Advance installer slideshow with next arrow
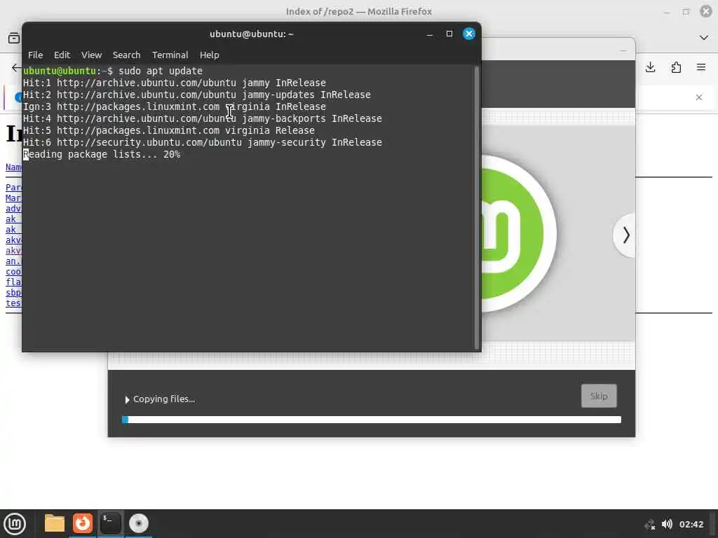Screen dimensions: 718x538 tap(625, 235)
